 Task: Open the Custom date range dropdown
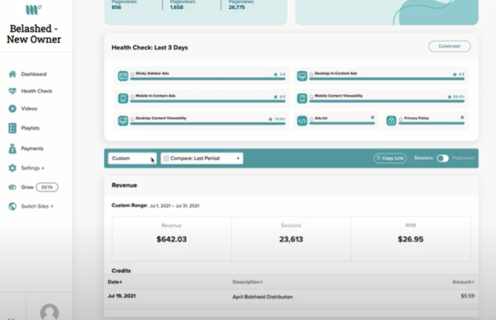click(132, 158)
